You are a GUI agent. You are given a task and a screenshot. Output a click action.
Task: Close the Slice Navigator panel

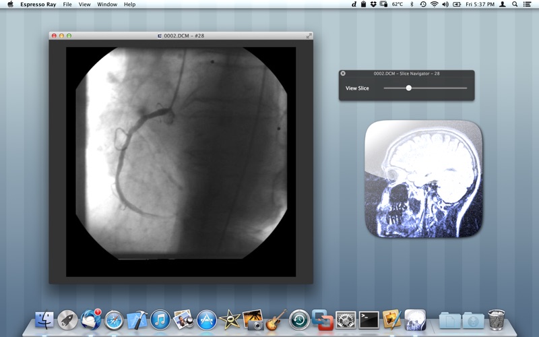click(343, 73)
